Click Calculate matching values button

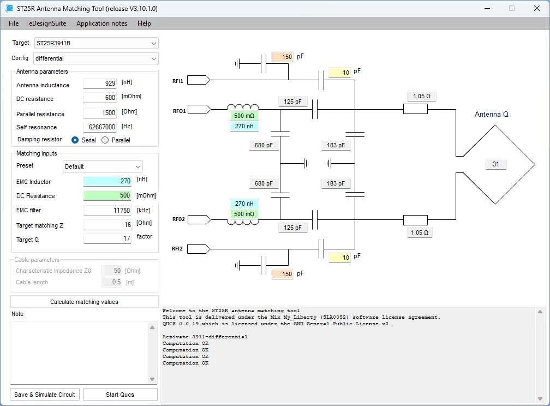[x=84, y=302]
